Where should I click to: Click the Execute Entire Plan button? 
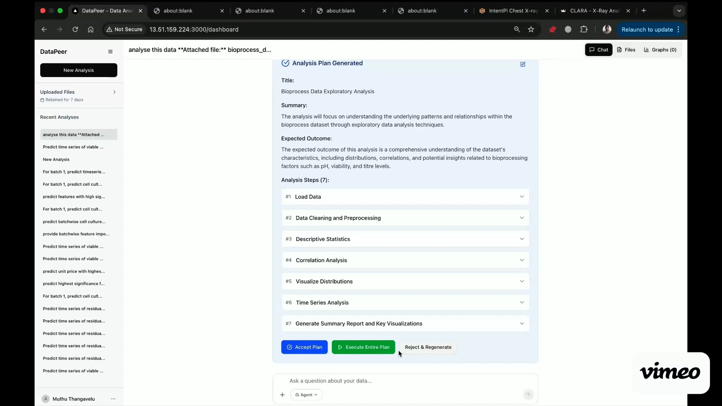coord(363,347)
